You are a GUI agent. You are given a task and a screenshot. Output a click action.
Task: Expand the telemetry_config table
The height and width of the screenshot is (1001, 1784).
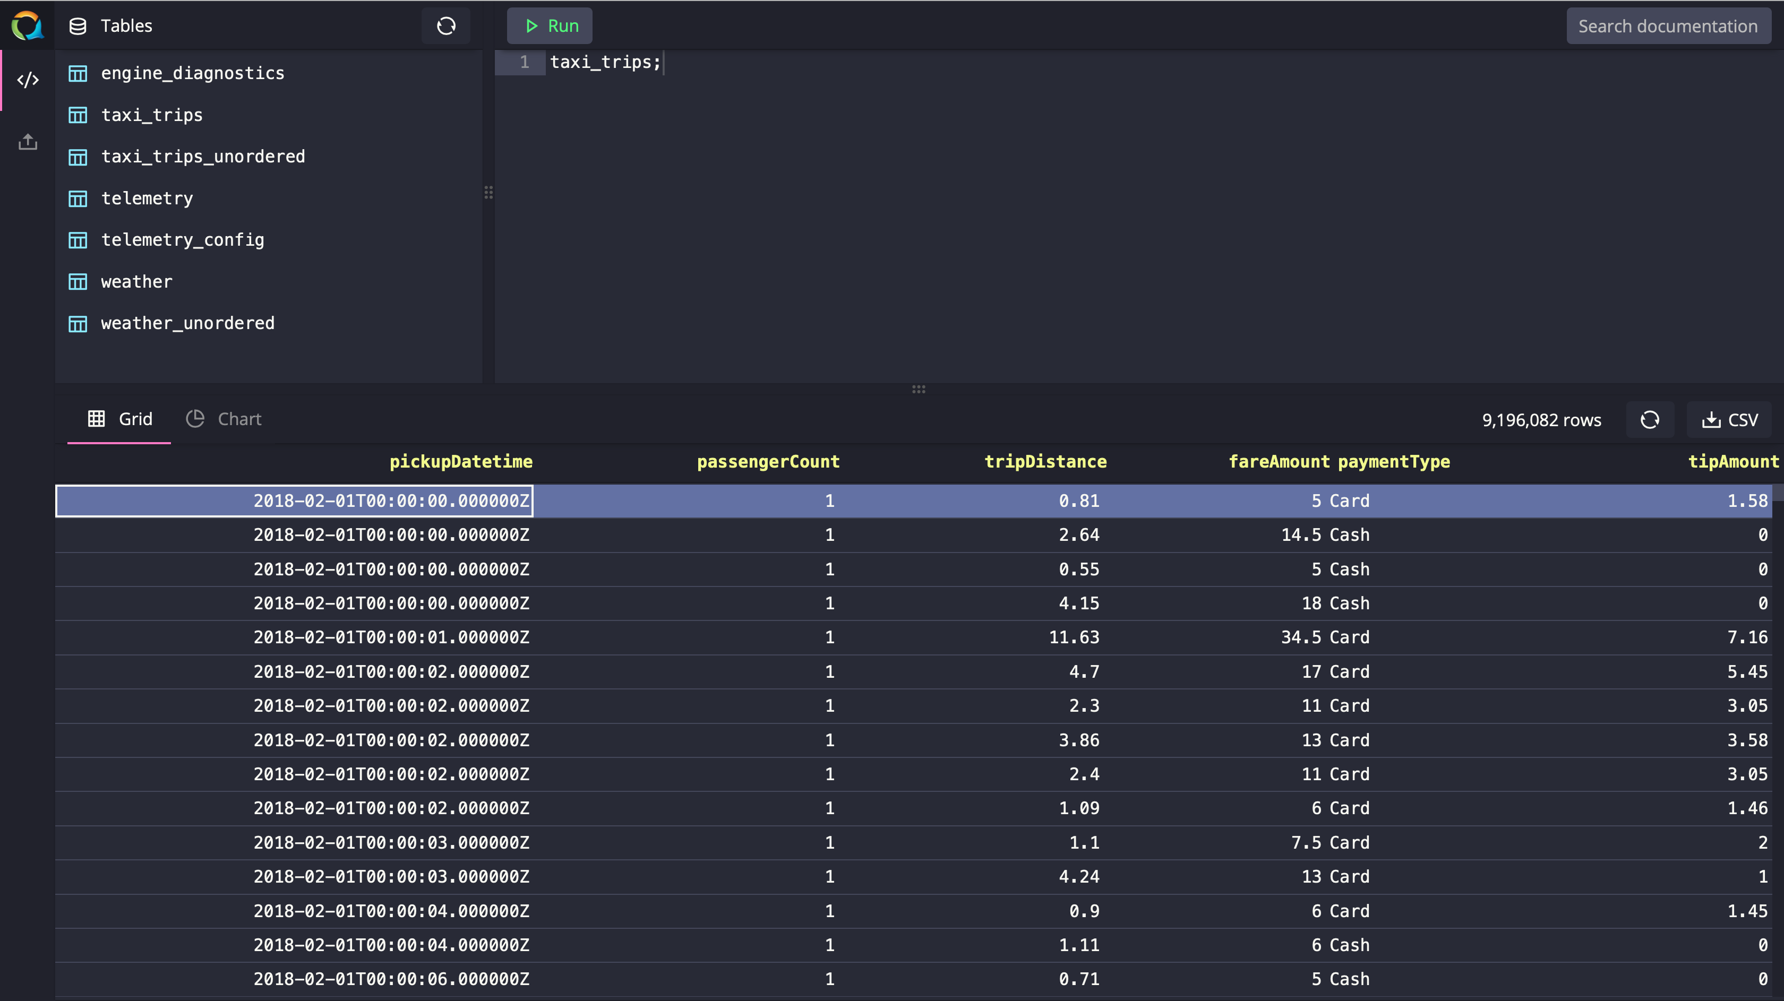pos(183,239)
